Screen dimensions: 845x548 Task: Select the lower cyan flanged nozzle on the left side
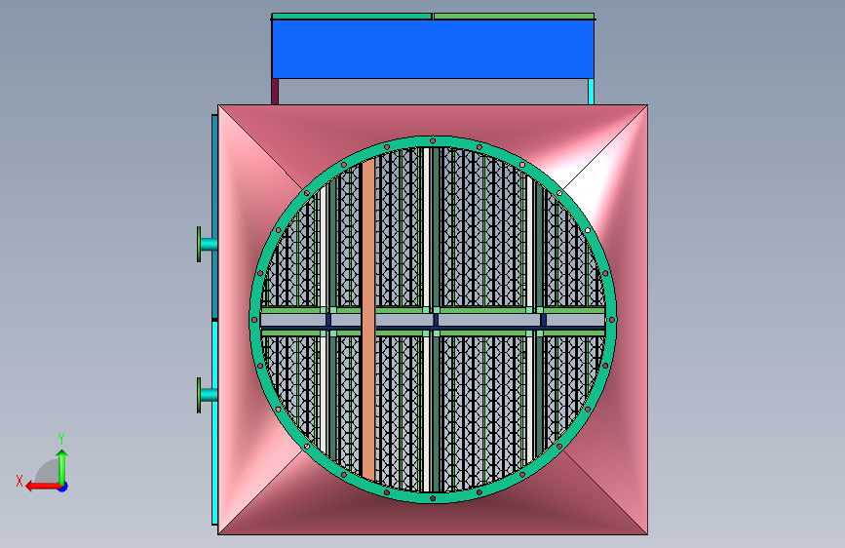point(207,395)
